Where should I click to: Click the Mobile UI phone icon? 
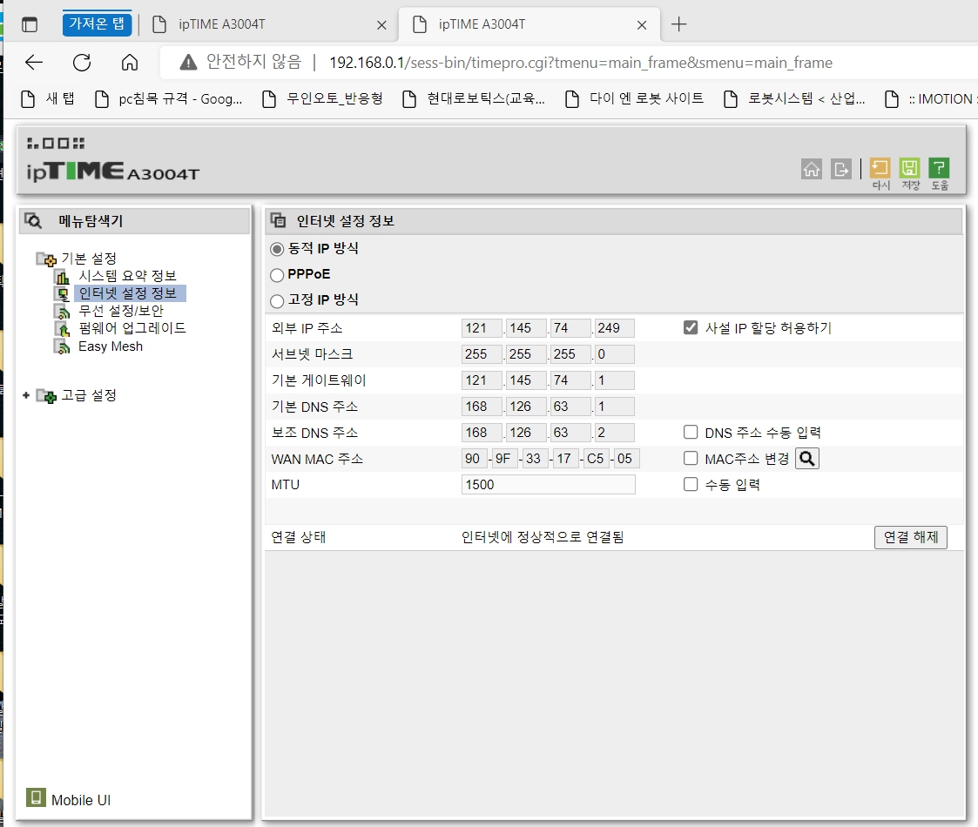tap(36, 797)
